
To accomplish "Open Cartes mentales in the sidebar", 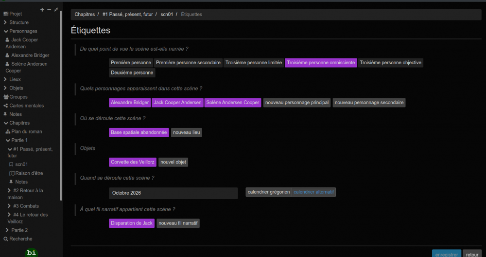I will pos(26,106).
